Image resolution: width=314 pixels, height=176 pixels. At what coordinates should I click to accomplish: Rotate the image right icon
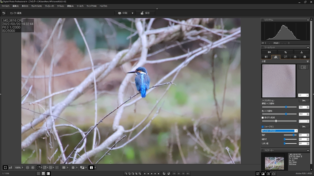click(169, 174)
